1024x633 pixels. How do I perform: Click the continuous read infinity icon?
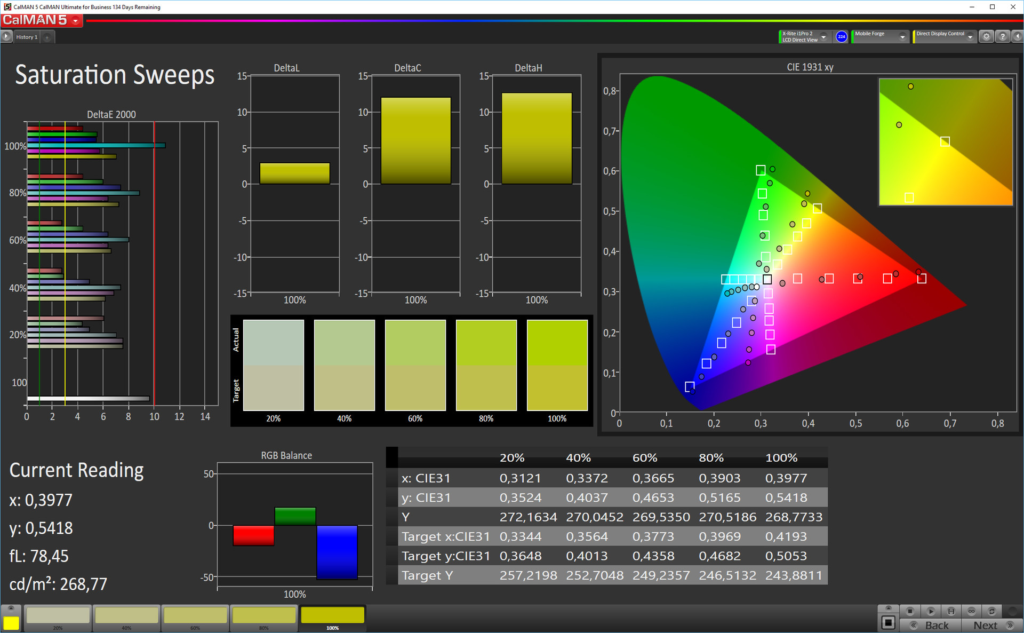pyautogui.click(x=971, y=611)
